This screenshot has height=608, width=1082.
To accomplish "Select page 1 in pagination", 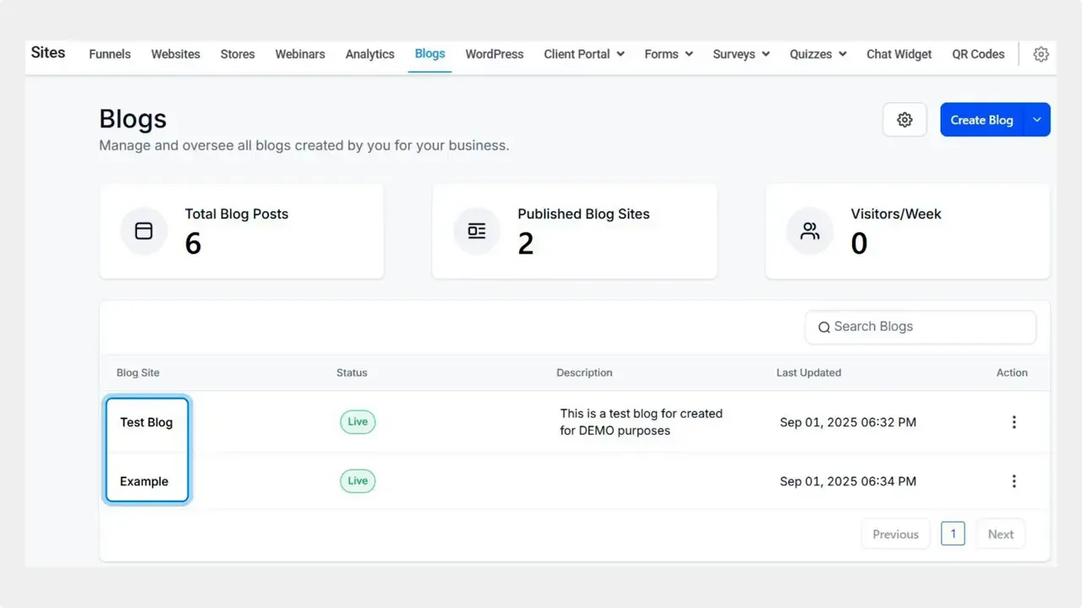I will point(953,534).
